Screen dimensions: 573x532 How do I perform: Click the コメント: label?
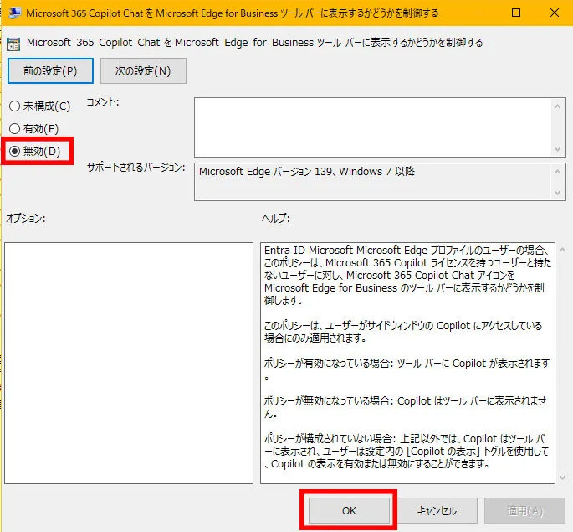coord(103,102)
